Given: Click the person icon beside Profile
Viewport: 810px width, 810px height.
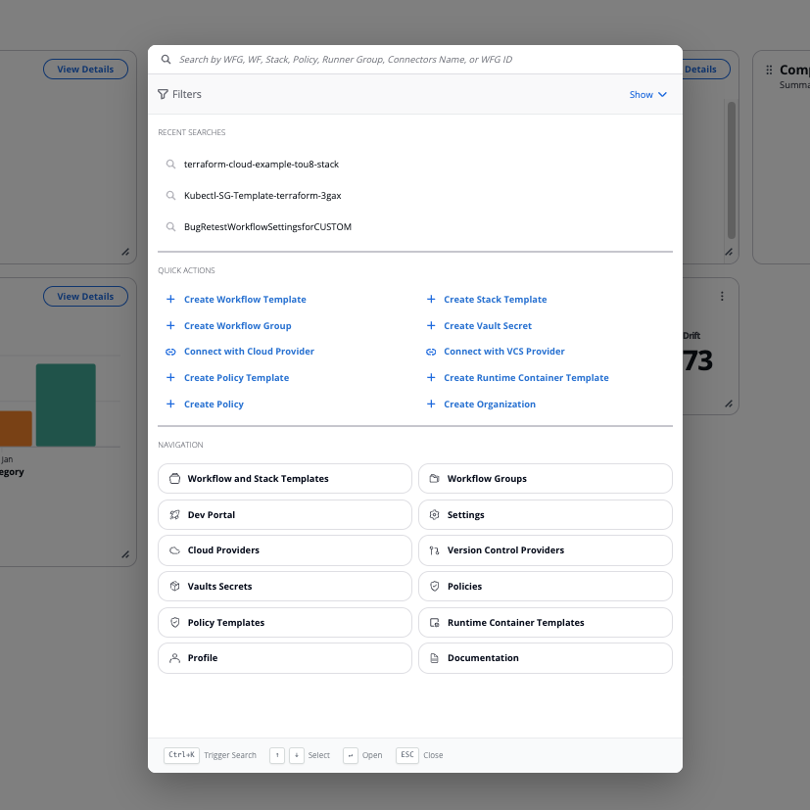Looking at the screenshot, I should click(x=176, y=657).
